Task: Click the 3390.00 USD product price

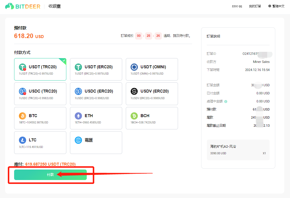Action: (218, 153)
